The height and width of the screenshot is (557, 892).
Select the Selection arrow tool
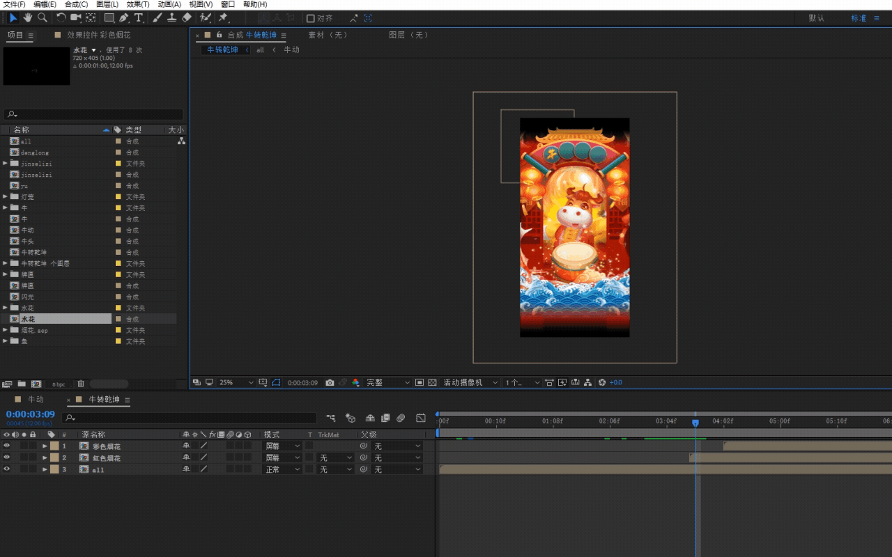(13, 18)
